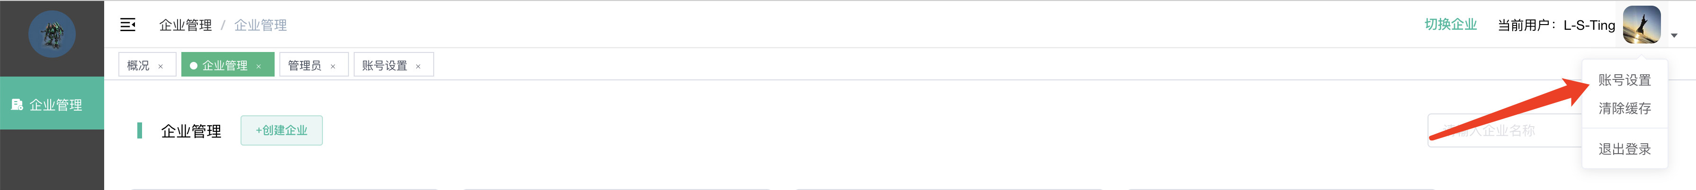Screen dimensions: 1696x190
Task: Close the 概况 tab
Action: coord(161,66)
